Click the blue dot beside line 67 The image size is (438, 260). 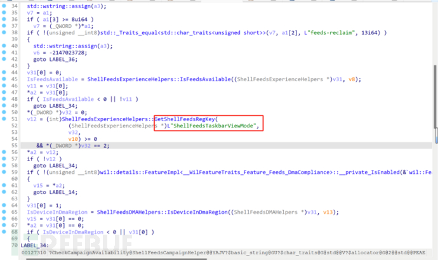[4, 225]
